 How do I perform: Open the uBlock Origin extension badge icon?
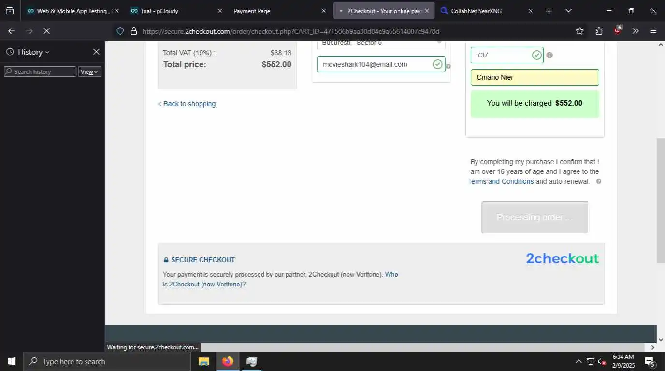point(618,30)
